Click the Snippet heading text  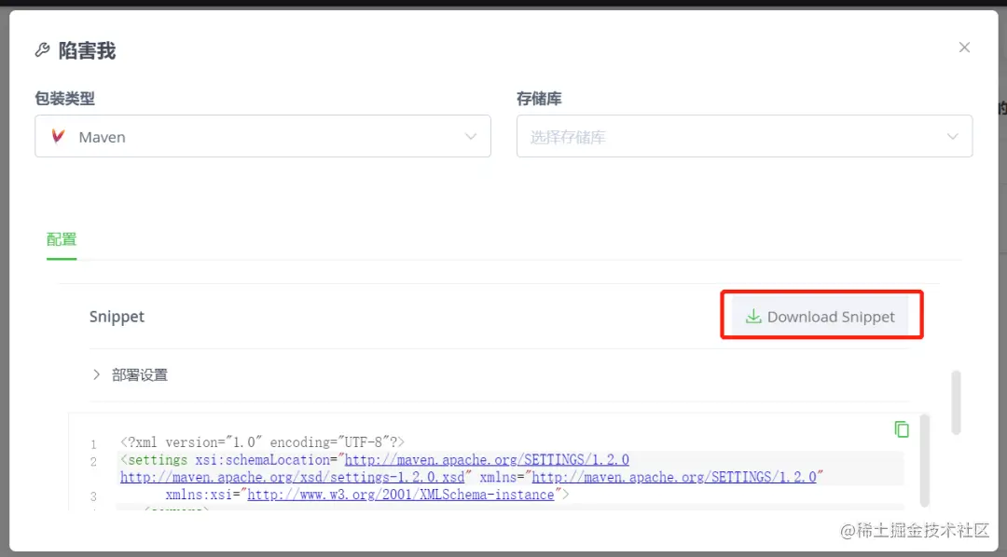pos(117,317)
